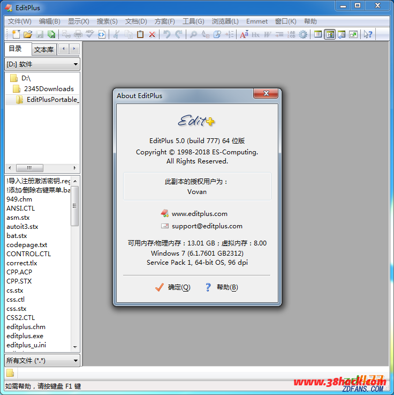Viewport: 394px width, 395px height.
Task: Open Find in Files from toolbar
Action: point(217,34)
